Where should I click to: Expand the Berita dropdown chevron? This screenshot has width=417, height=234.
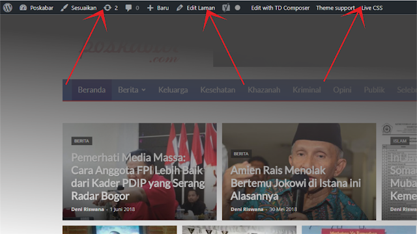(143, 90)
